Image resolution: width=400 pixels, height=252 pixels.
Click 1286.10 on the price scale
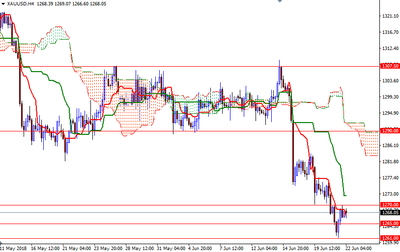point(390,146)
